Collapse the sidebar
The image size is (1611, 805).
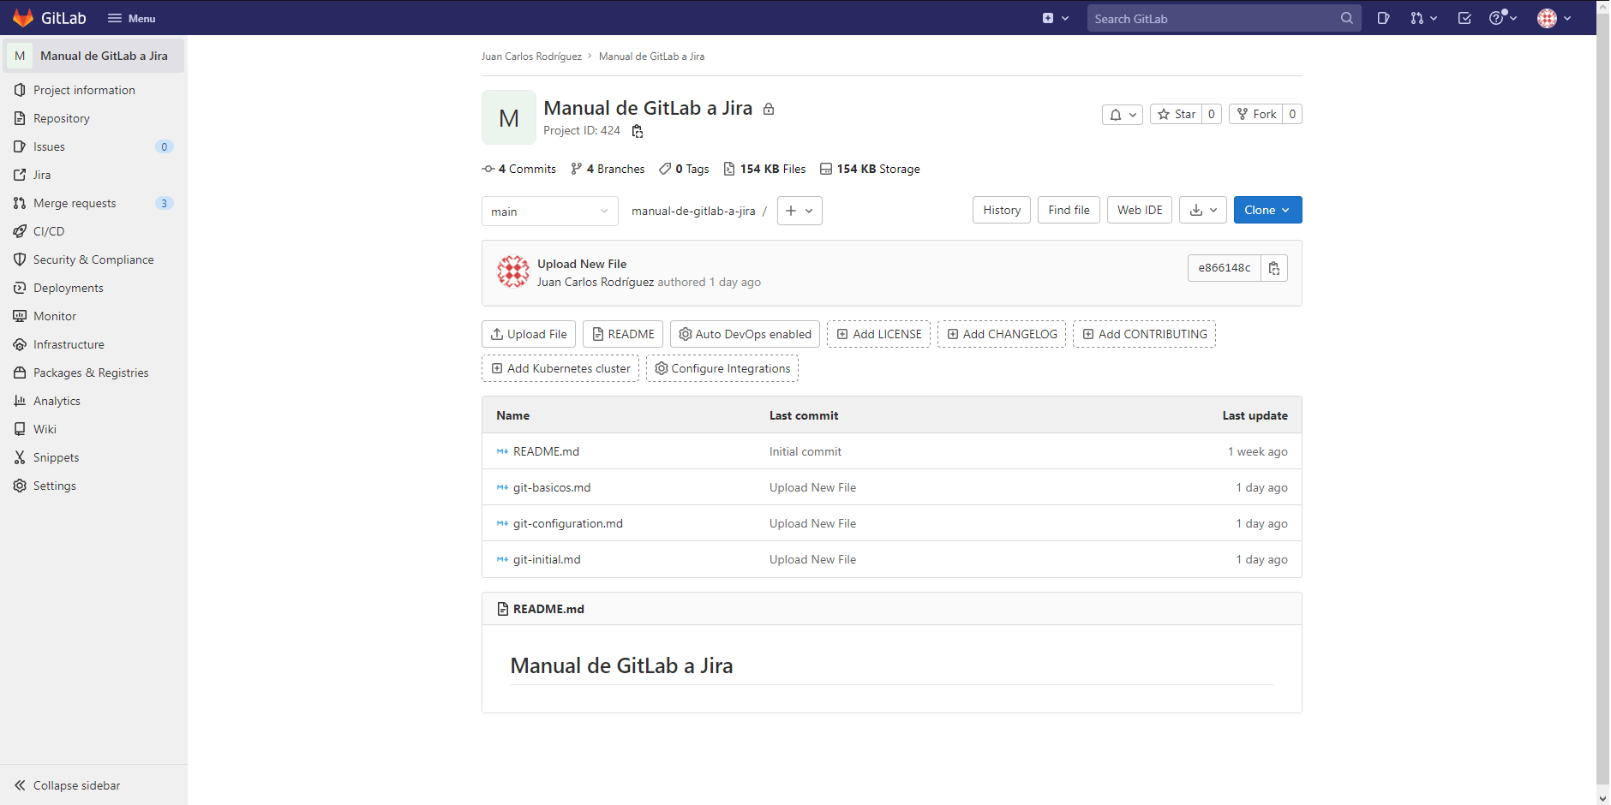(x=67, y=785)
